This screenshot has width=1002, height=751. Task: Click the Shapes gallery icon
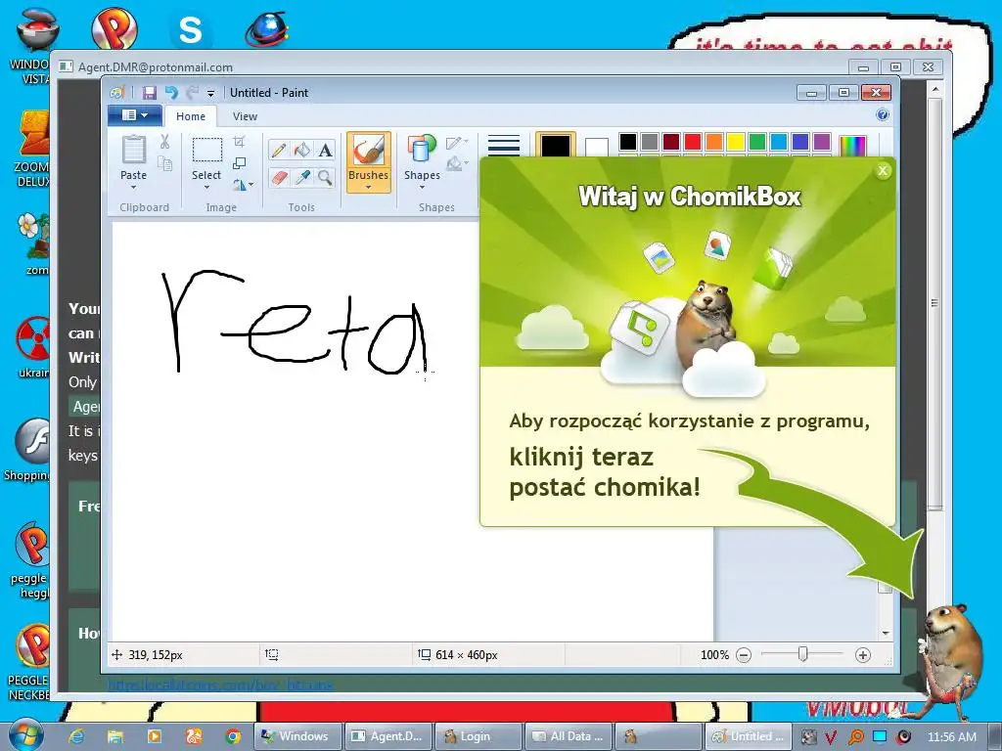click(421, 150)
